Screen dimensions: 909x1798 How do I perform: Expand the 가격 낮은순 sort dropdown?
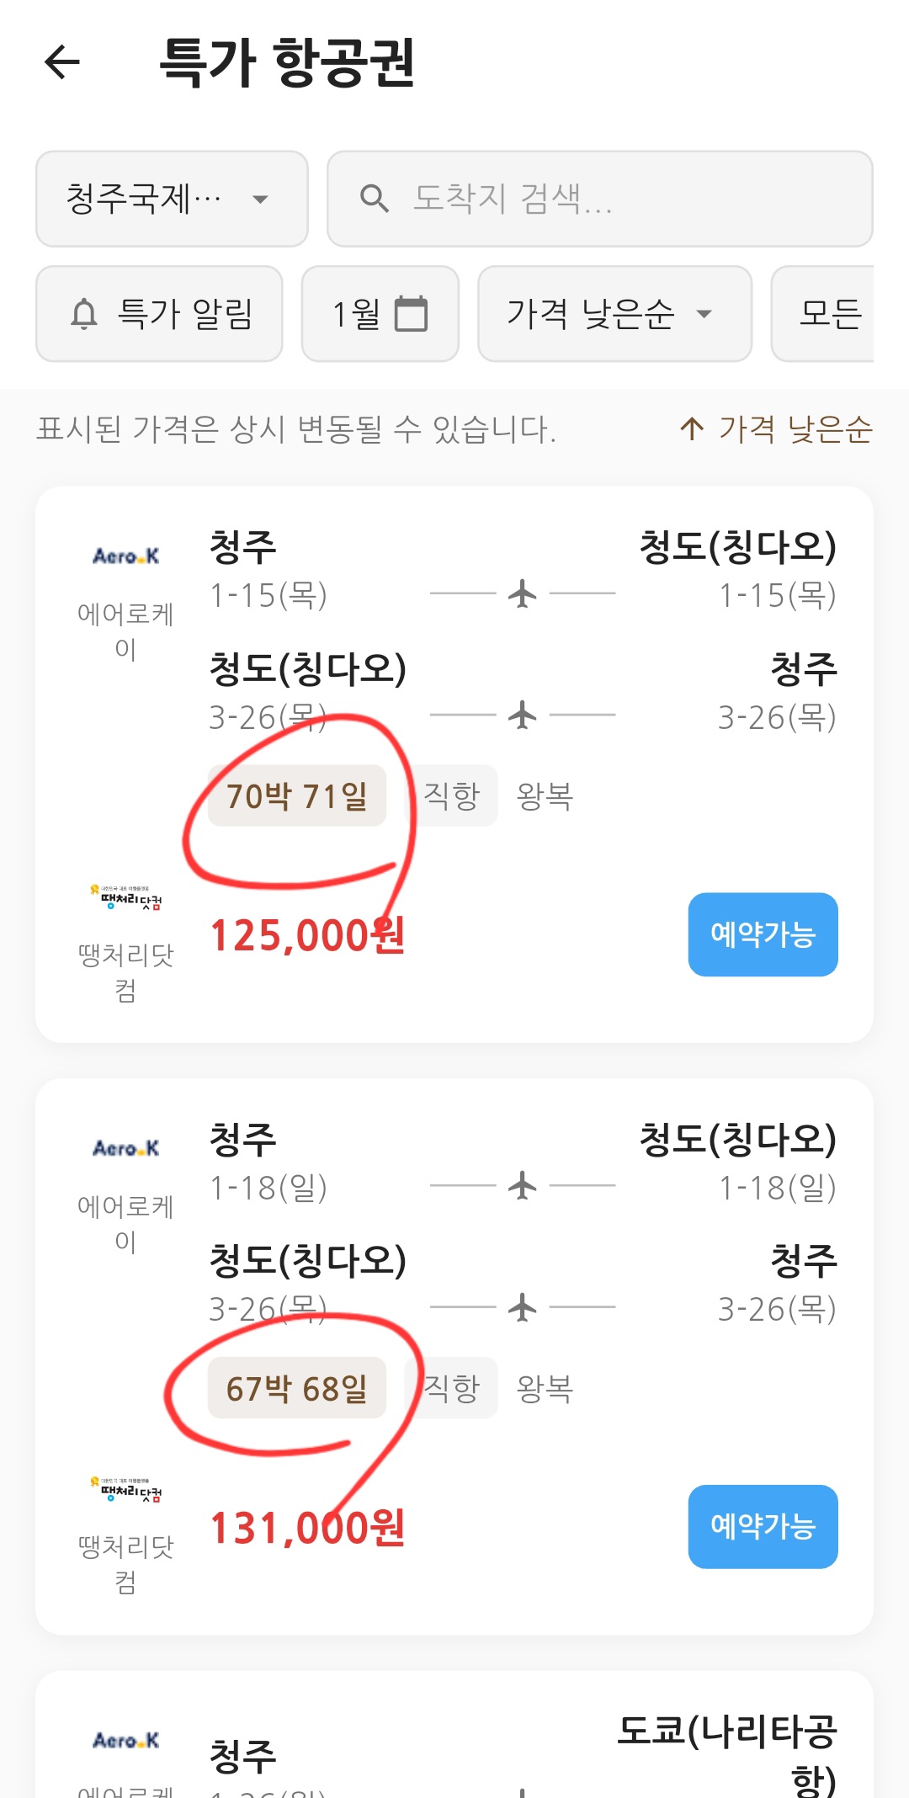click(x=614, y=314)
